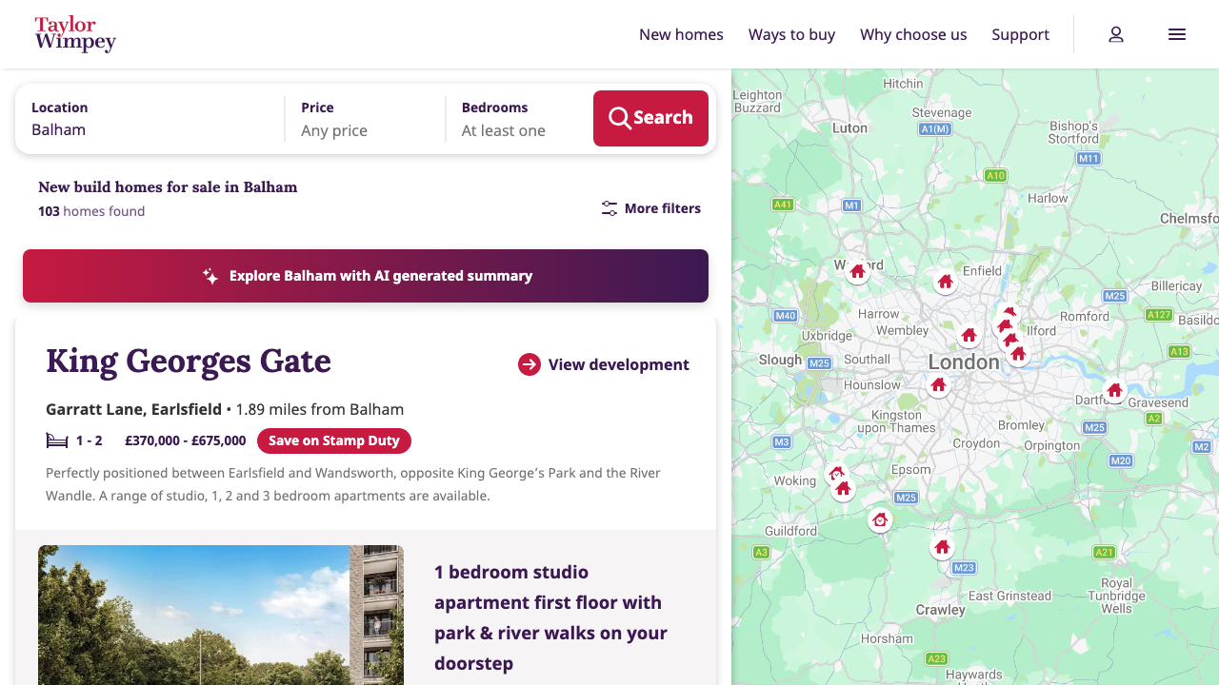Screen dimensions: 1219x685
Task: Click the house pin near Crawley on map
Action: pos(941,546)
